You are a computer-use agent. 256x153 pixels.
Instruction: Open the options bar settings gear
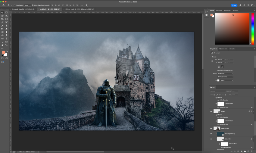86,5
